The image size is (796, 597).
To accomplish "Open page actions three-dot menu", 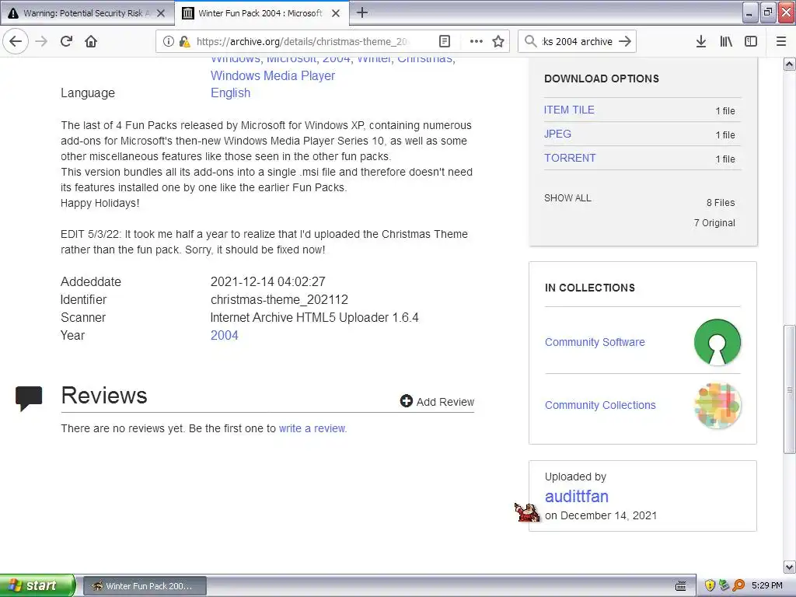I will (477, 42).
